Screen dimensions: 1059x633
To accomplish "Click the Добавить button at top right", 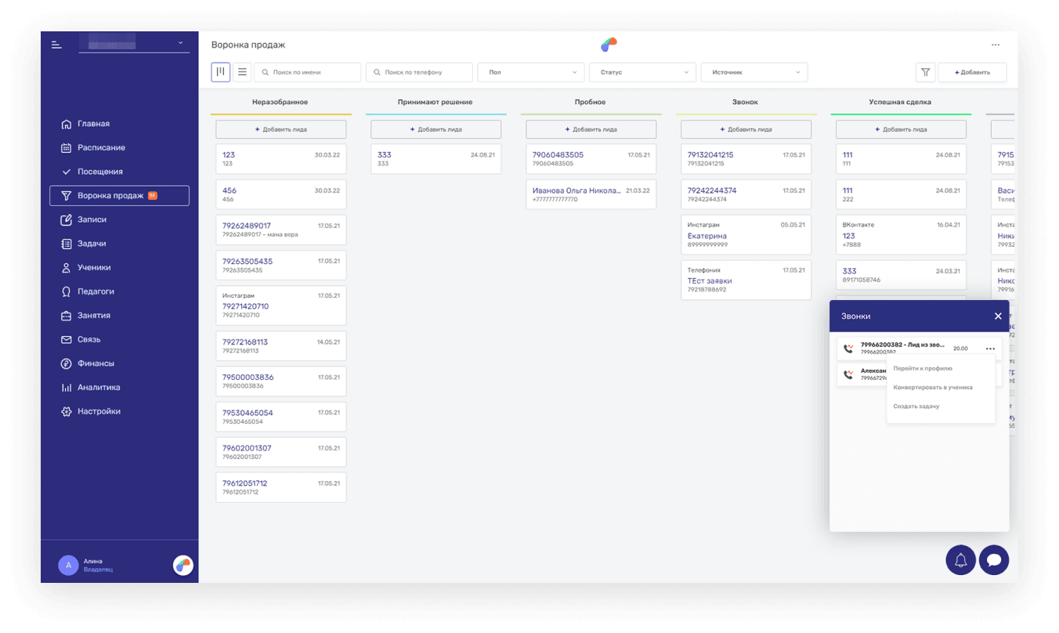I will coord(972,72).
